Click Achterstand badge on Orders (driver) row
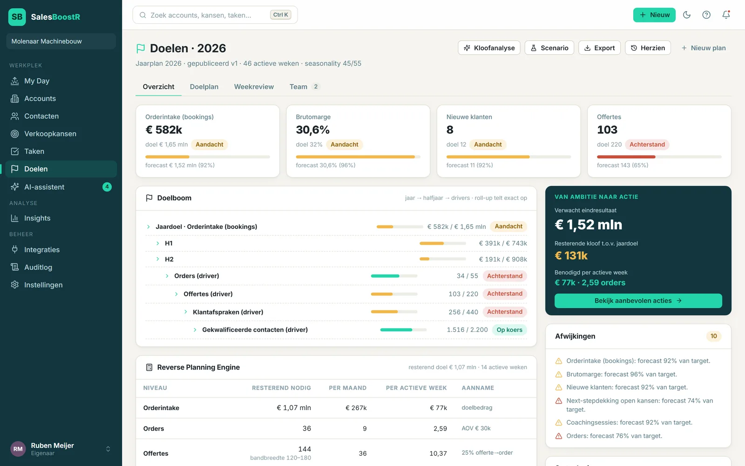This screenshot has width=745, height=466. pos(505,276)
